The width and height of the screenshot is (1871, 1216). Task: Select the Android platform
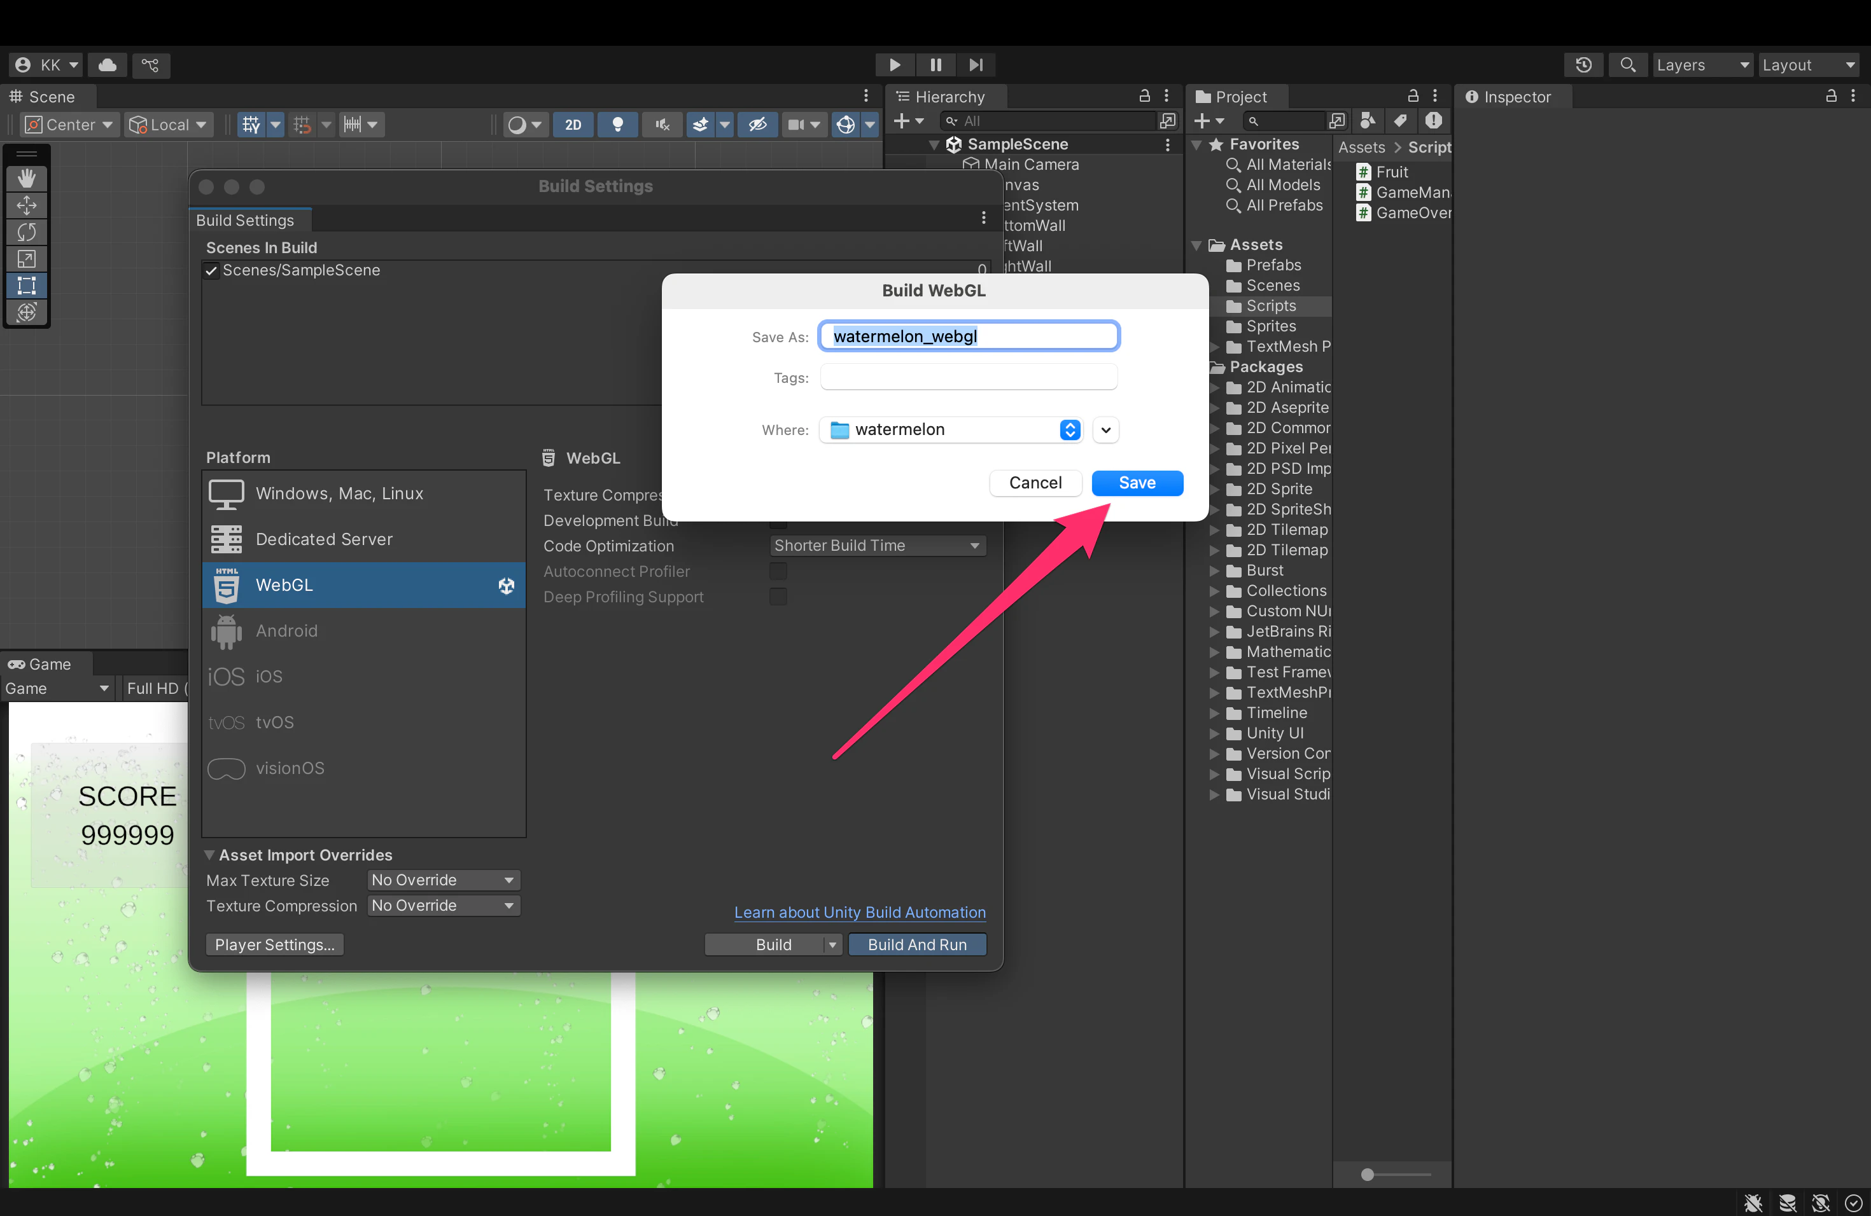point(364,631)
